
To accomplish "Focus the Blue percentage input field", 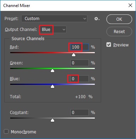I will pos(80,79).
